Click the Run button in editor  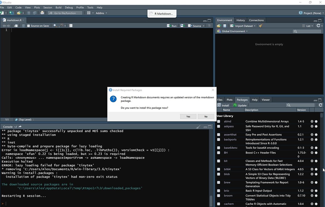pos(172,26)
